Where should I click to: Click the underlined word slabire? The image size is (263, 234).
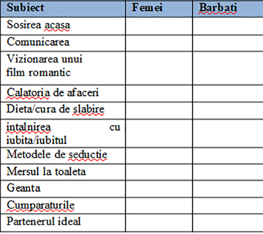pos(89,109)
